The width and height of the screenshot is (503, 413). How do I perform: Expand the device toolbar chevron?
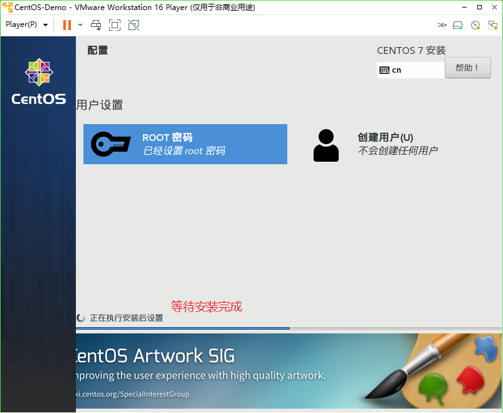[442, 25]
